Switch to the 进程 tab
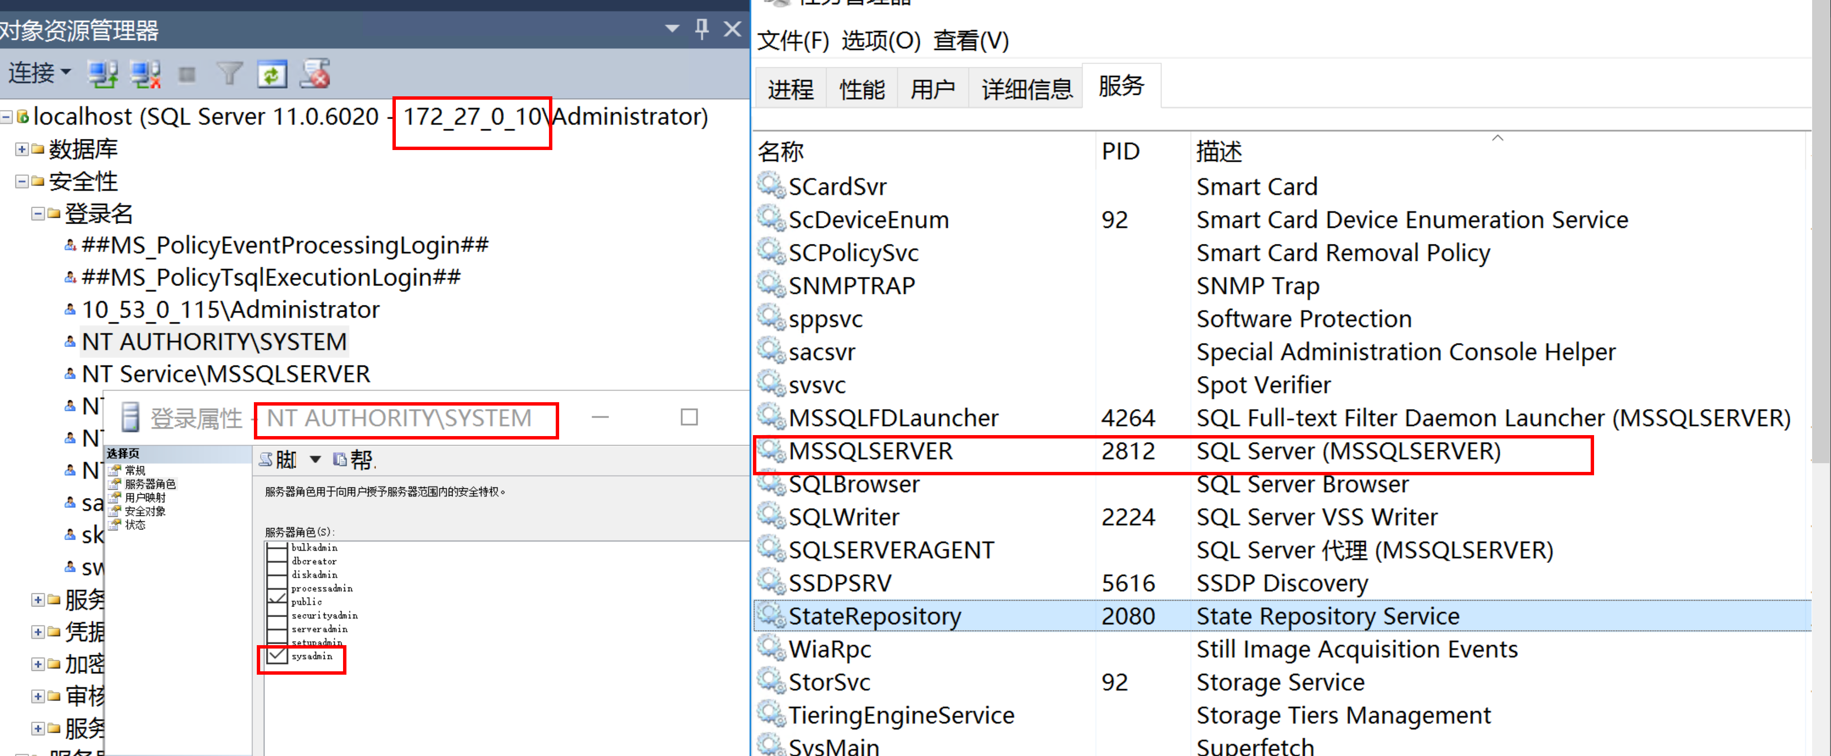This screenshot has height=756, width=1831. pos(790,90)
